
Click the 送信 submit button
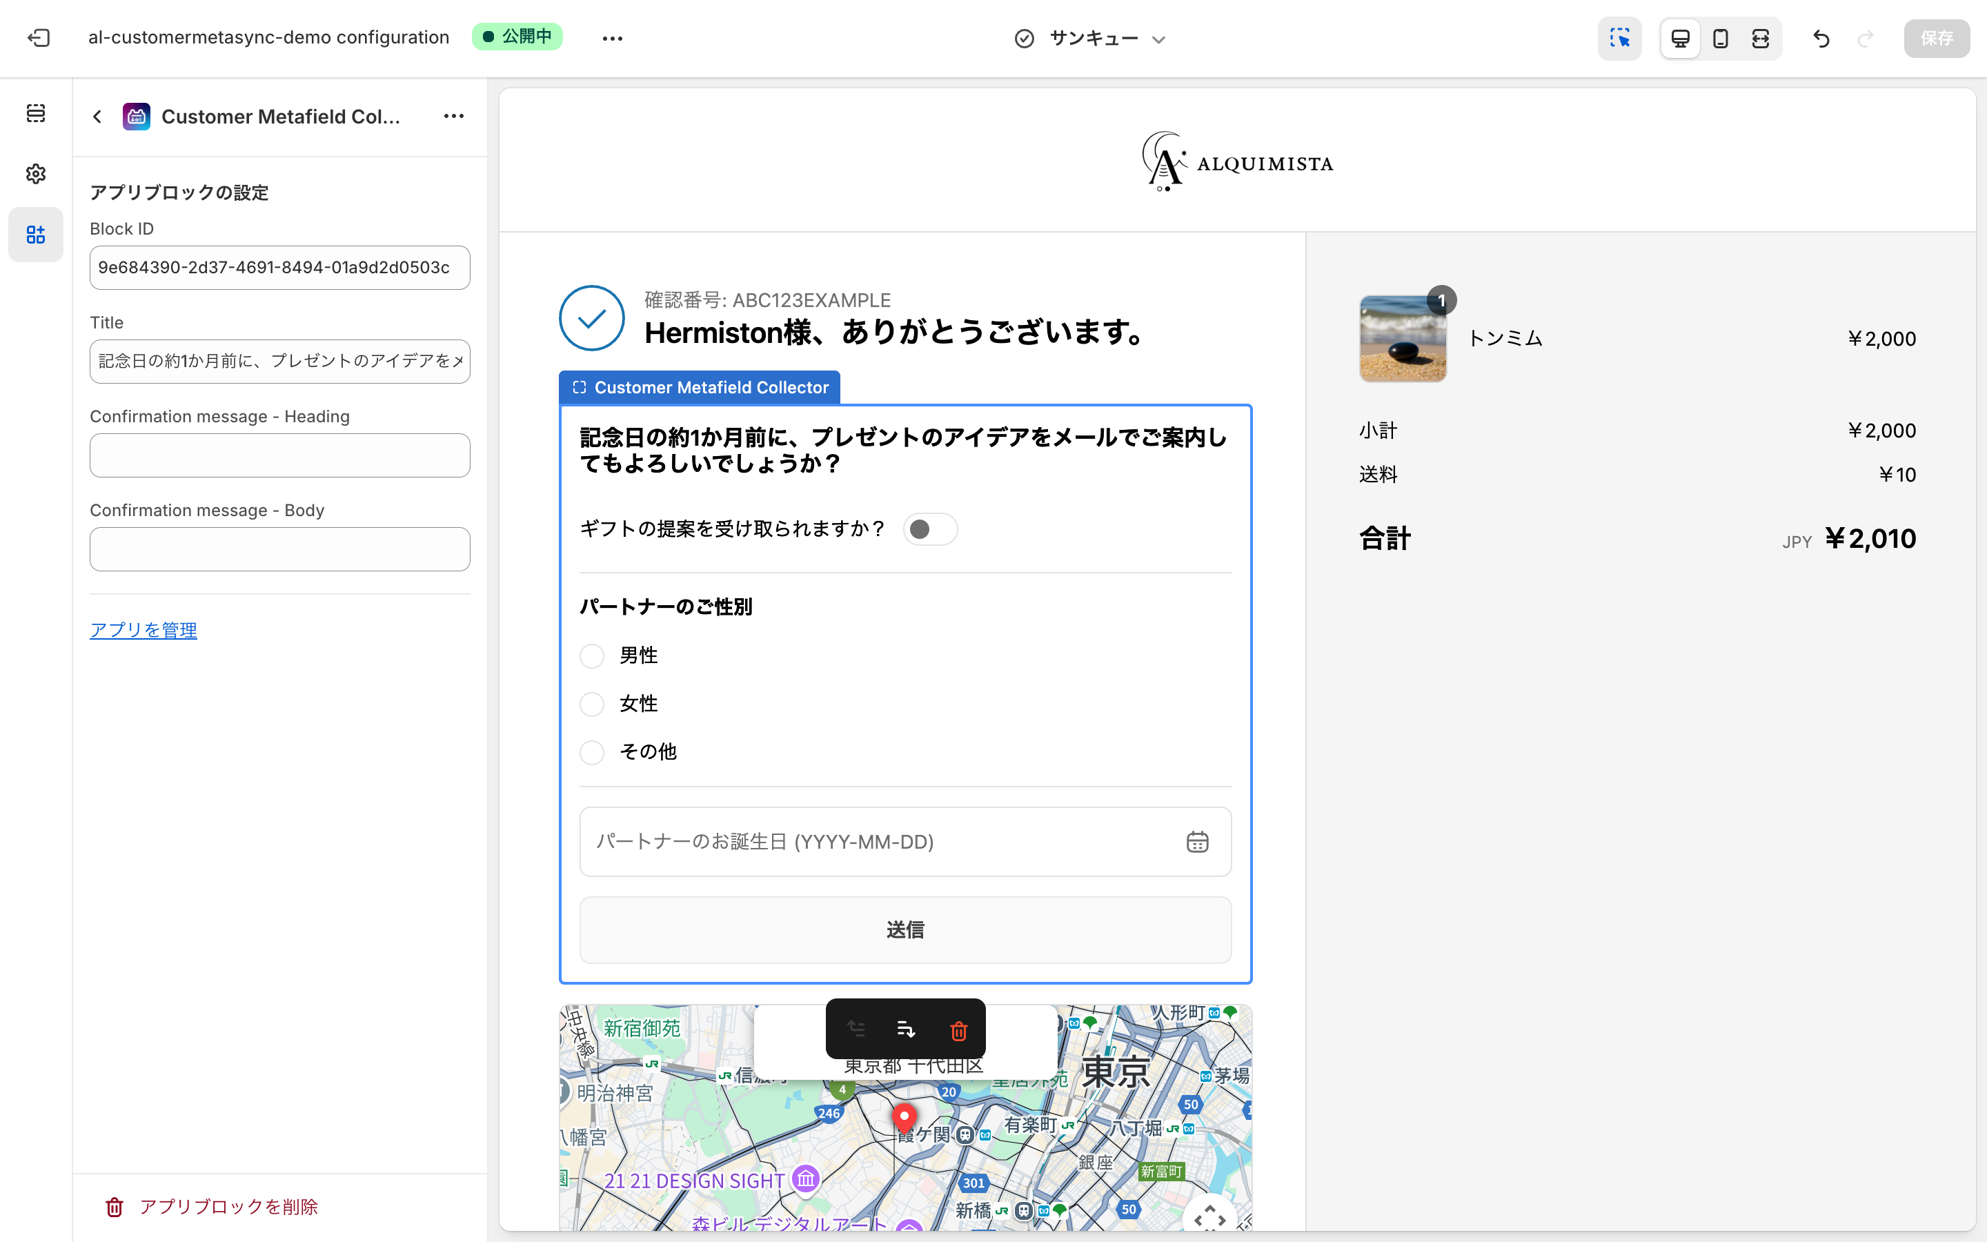pyautogui.click(x=906, y=930)
